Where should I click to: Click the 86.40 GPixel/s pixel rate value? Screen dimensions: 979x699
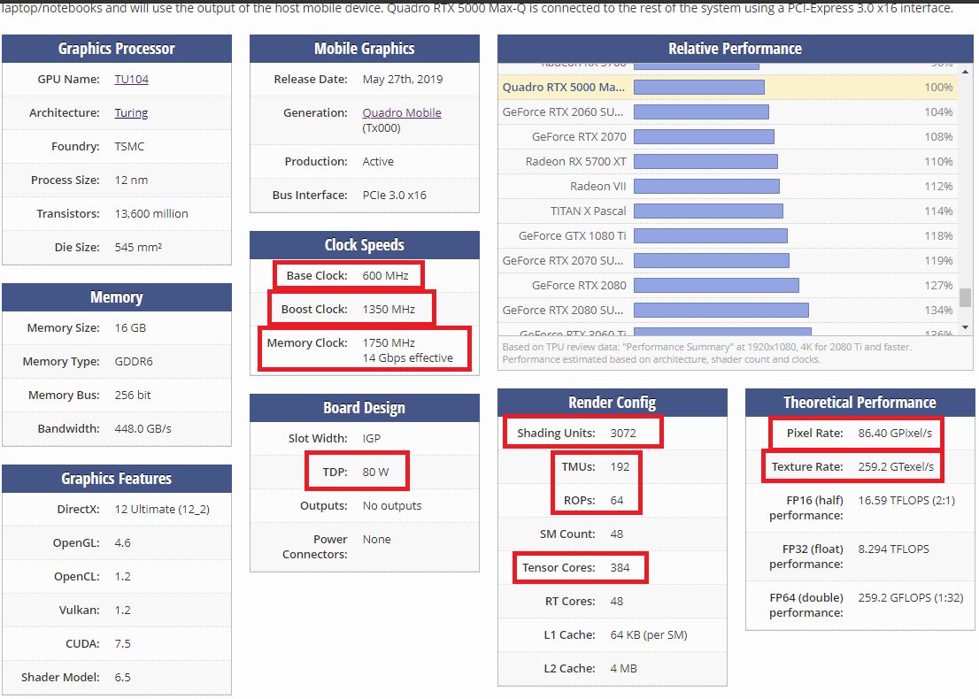tap(895, 434)
